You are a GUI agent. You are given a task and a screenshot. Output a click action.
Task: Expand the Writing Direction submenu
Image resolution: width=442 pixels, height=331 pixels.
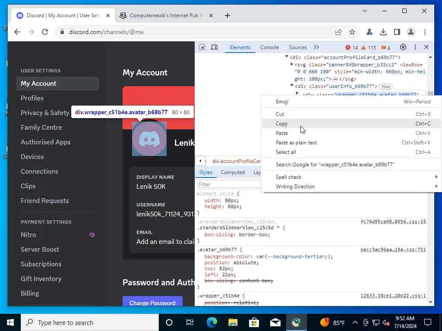351,187
